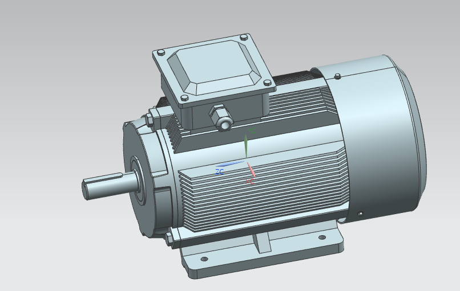Select the green YC axis arrow
Image resolution: width=460 pixels, height=291 pixels.
(x=246, y=146)
